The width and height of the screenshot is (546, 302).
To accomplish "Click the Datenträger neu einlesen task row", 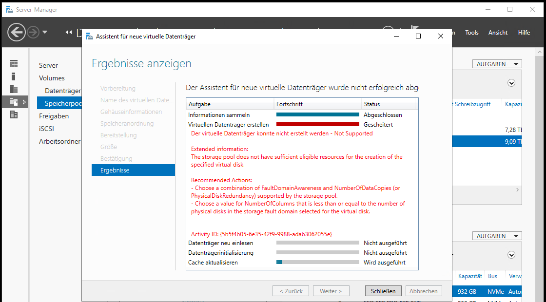I will click(302, 243).
